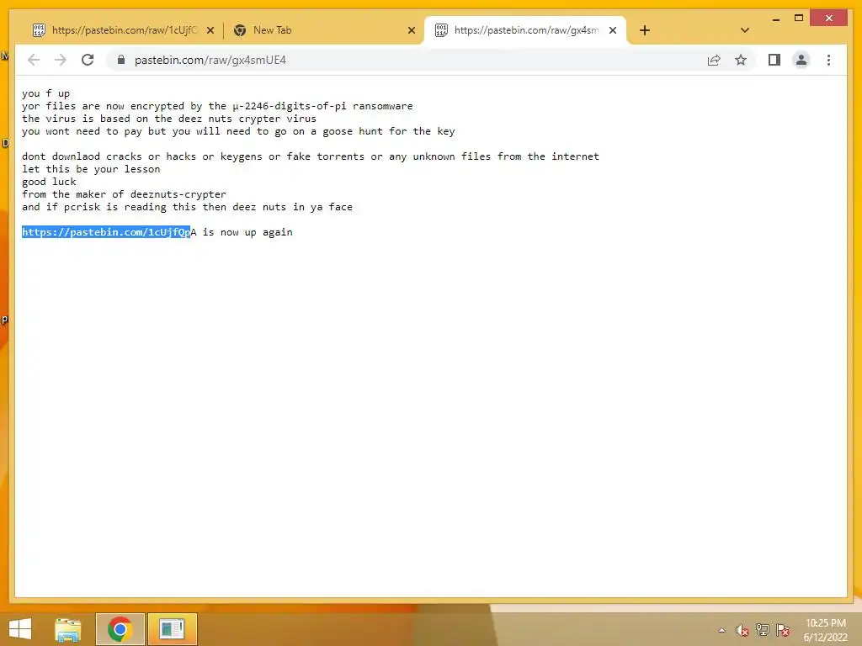Close the New Tab tab
The width and height of the screenshot is (862, 646).
(411, 30)
